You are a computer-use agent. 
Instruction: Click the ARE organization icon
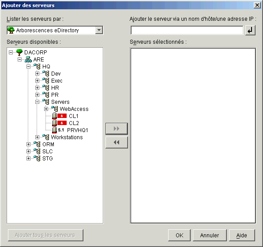(x=28, y=60)
